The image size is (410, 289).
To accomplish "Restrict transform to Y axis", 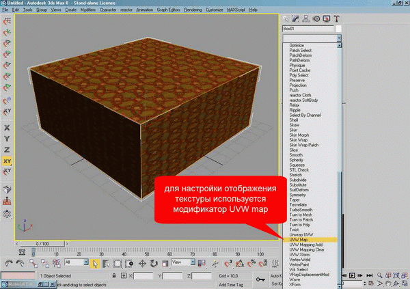I will (7, 139).
